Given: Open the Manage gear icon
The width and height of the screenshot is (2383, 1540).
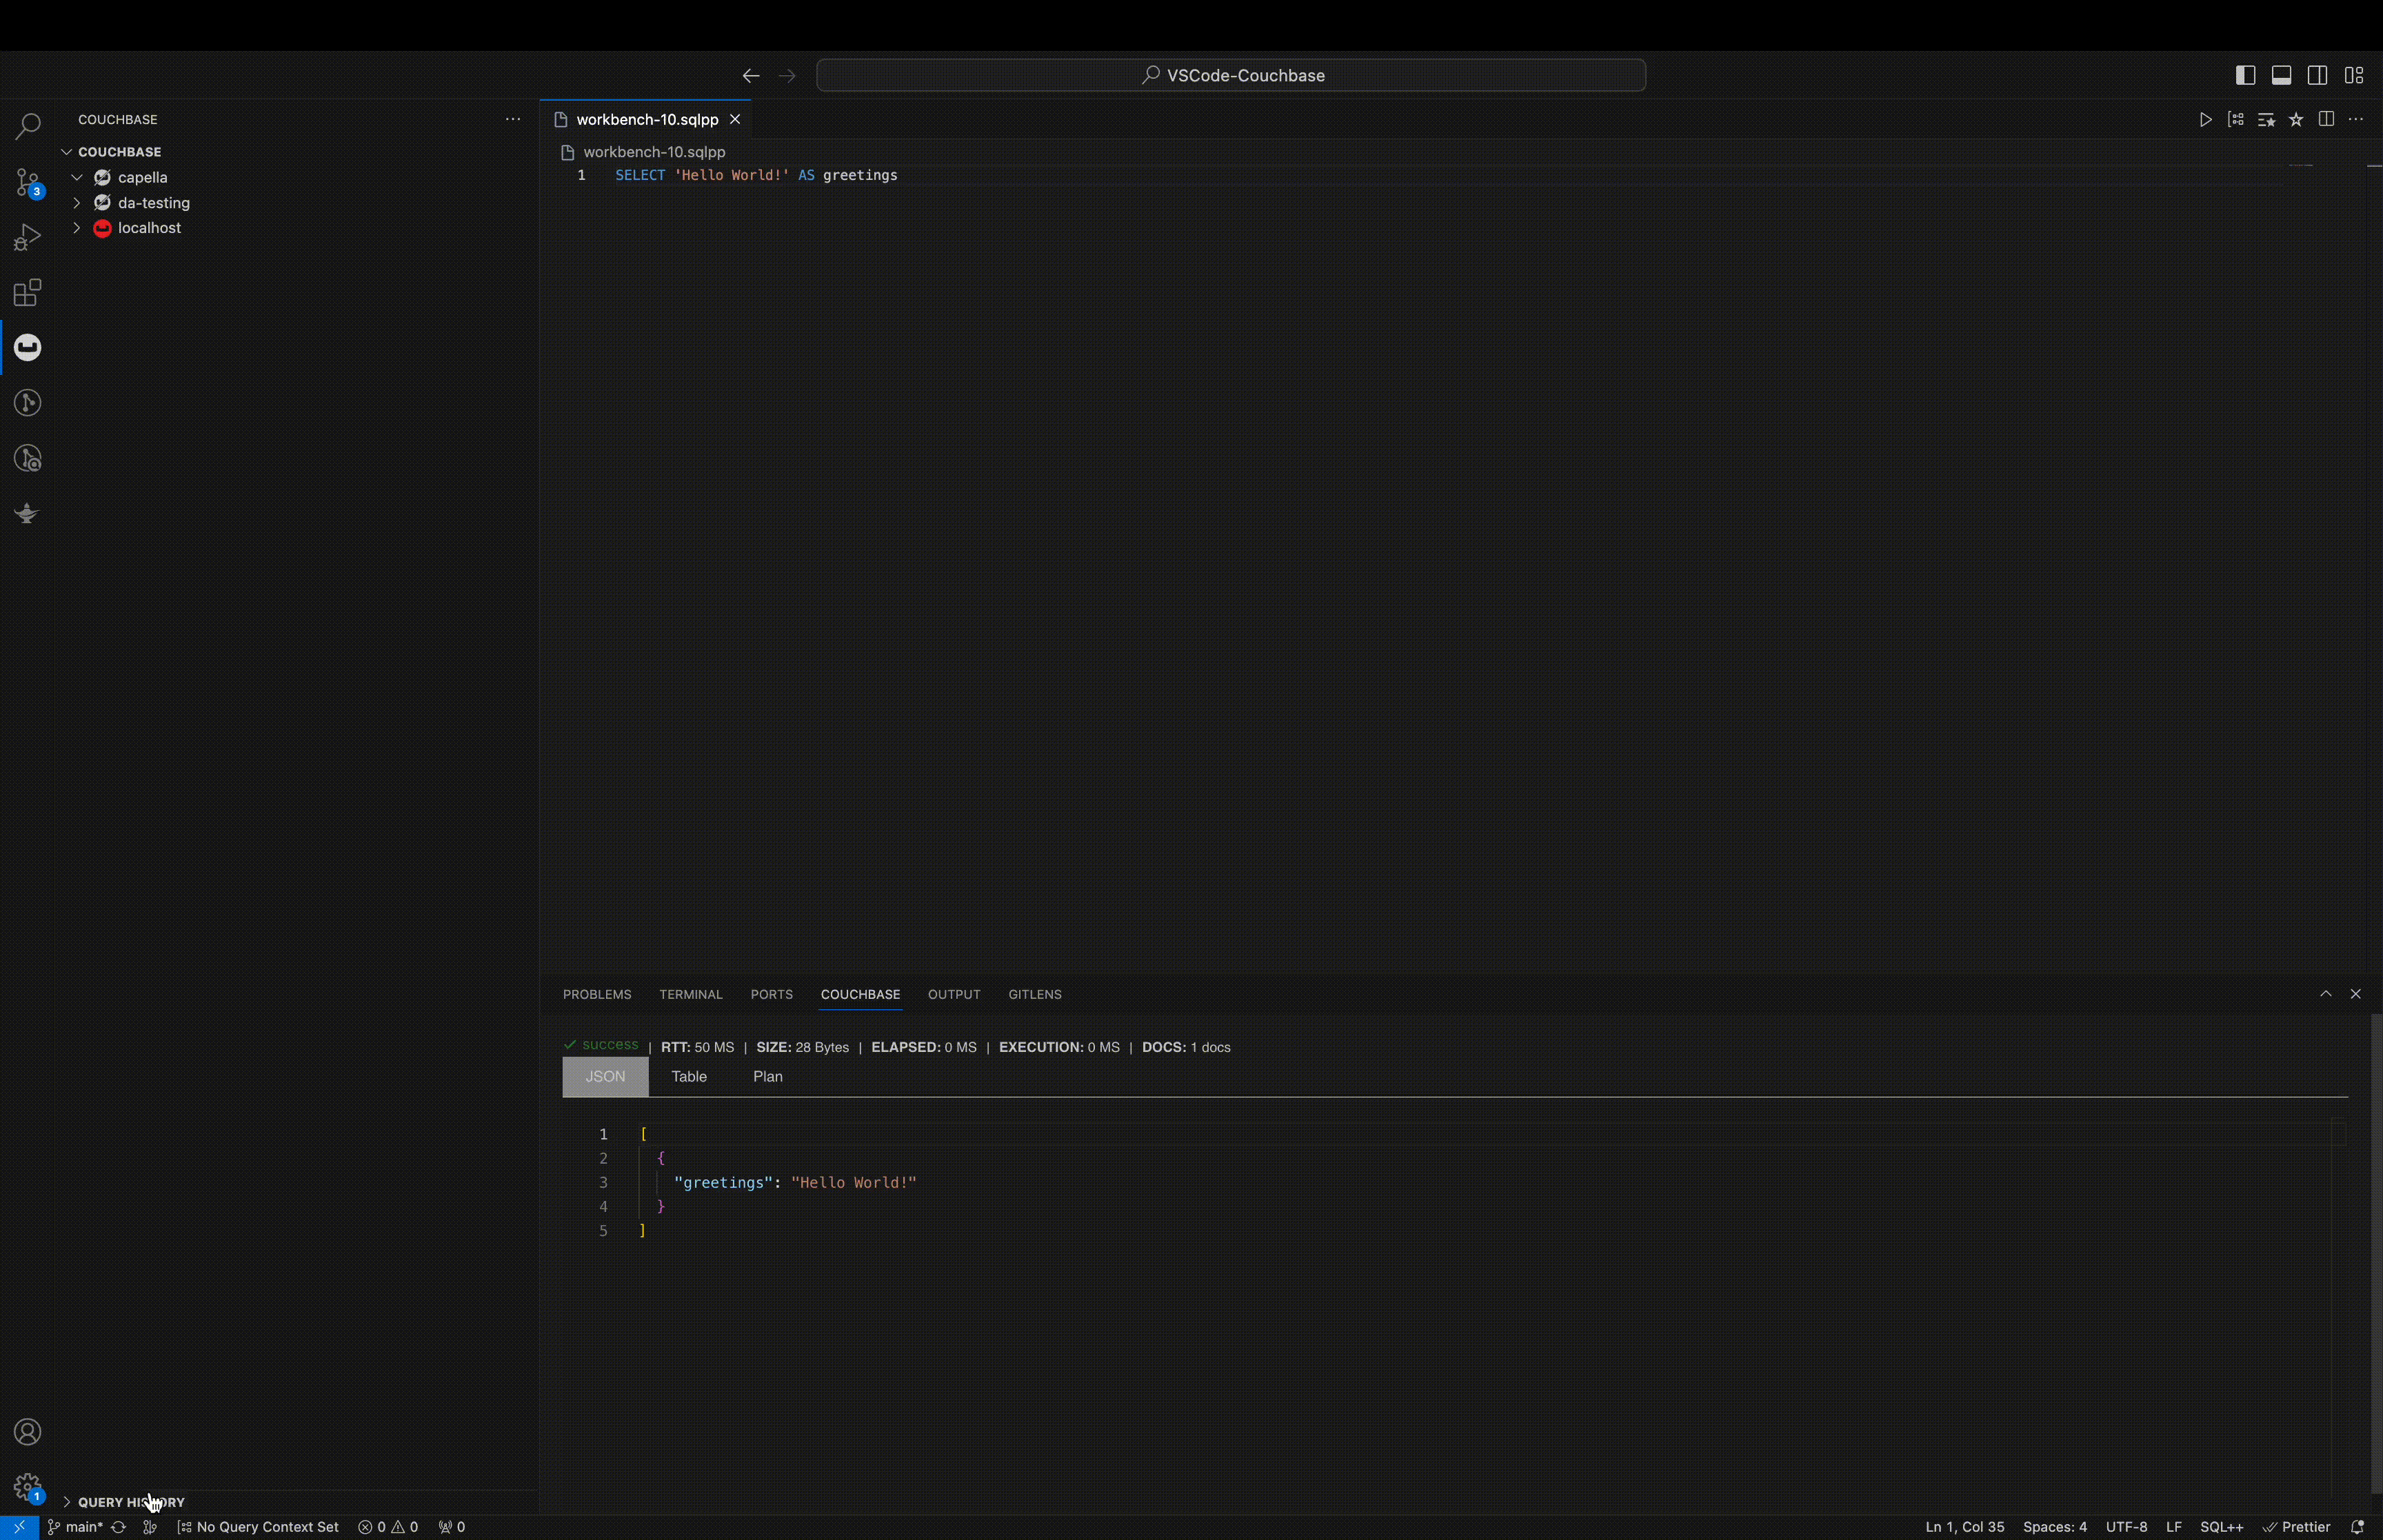Looking at the screenshot, I should (28, 1487).
